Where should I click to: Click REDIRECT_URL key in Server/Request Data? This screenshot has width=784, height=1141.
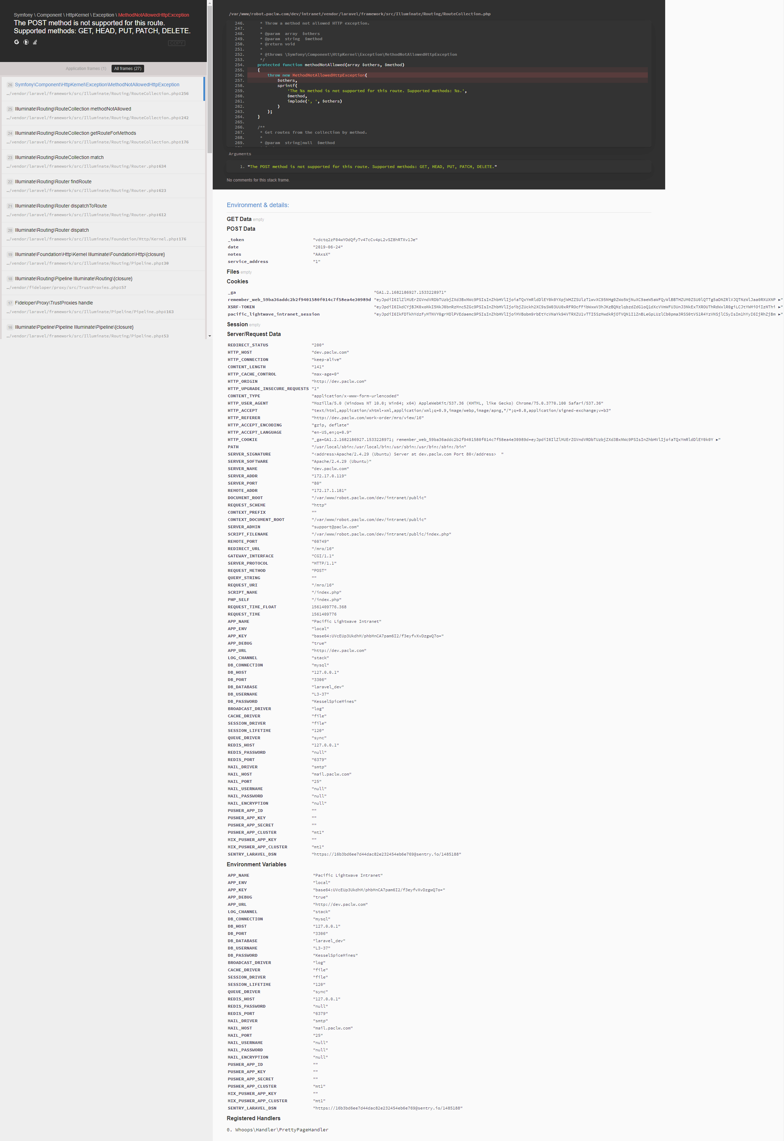tap(244, 549)
